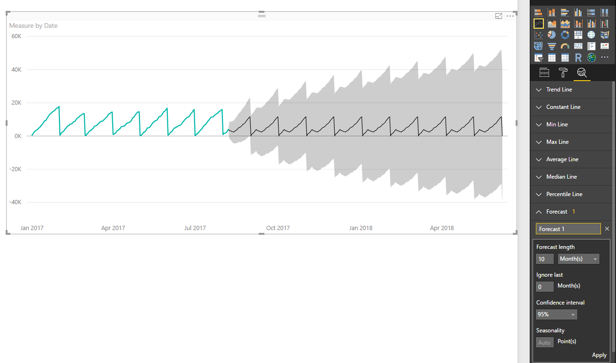Select the matrix visual icon

(x=565, y=58)
